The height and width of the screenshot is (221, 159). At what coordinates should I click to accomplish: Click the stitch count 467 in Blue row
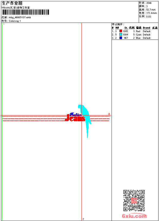pos(126,38)
